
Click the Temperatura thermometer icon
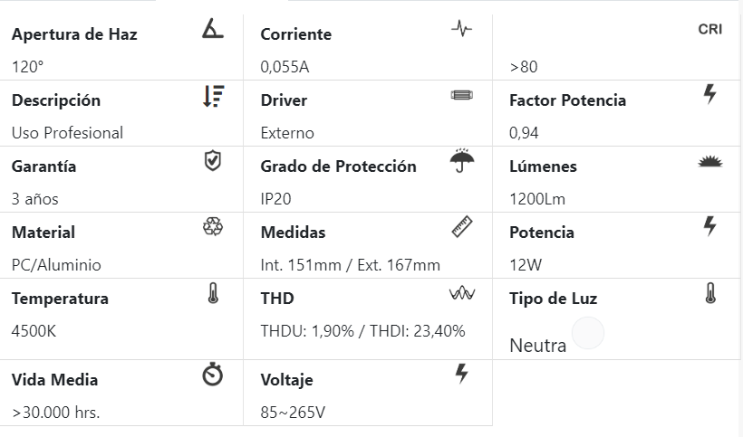(212, 293)
